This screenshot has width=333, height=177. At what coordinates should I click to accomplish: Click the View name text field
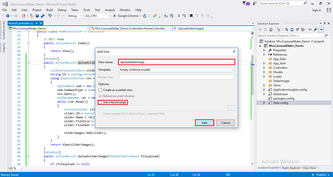coord(177,62)
